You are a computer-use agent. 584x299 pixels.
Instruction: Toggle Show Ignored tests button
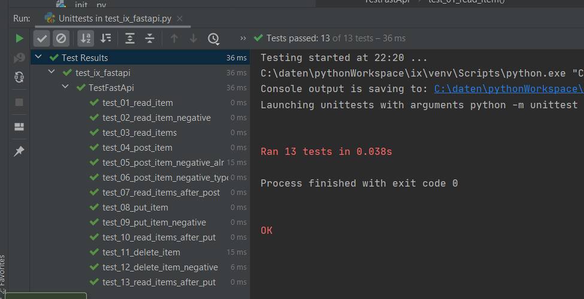click(61, 38)
